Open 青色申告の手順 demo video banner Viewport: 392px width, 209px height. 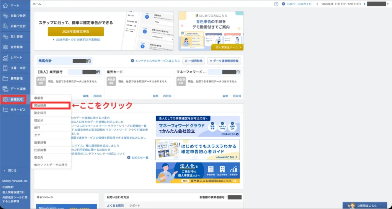[211, 31]
